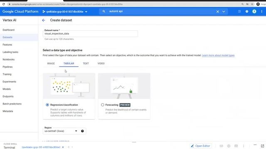Open Training in the sidebar

point(7,74)
